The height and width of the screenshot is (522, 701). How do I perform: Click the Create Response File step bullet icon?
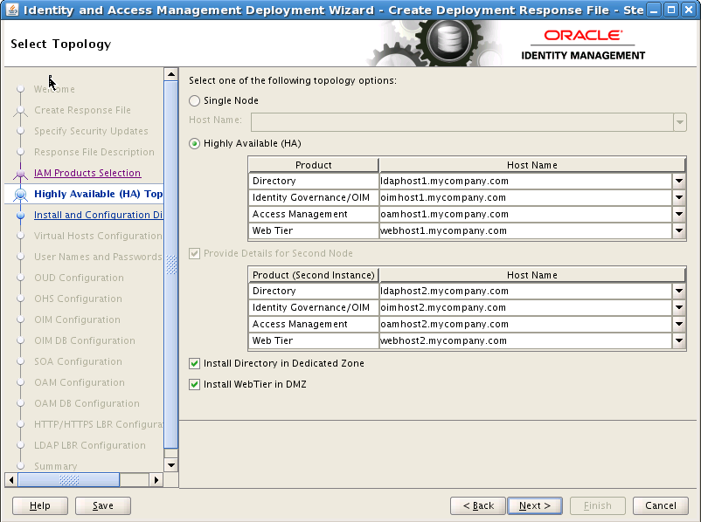point(20,110)
